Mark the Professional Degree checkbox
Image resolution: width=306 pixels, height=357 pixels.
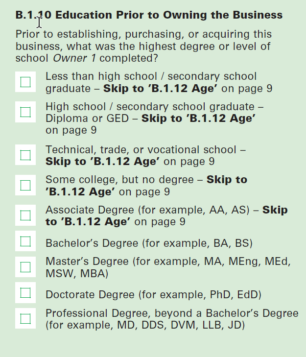25,319
